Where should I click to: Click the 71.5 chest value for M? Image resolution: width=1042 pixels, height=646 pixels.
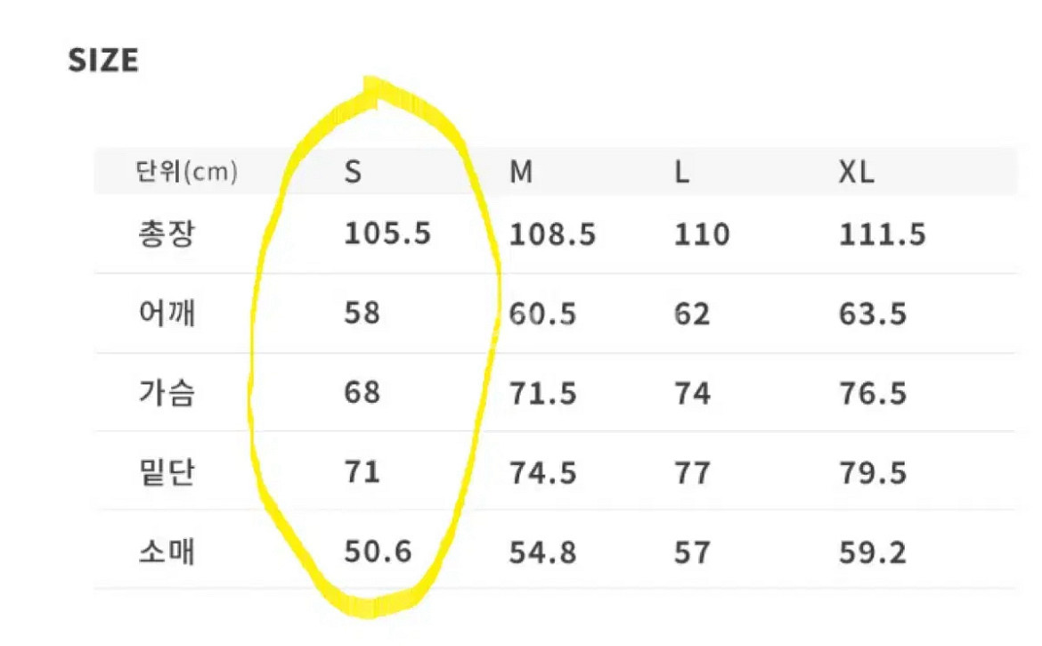(543, 393)
